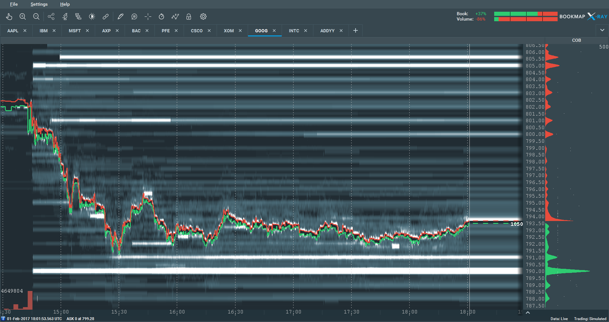The image size is (609, 322).
Task: Click the chain link icon
Action: coord(106,16)
